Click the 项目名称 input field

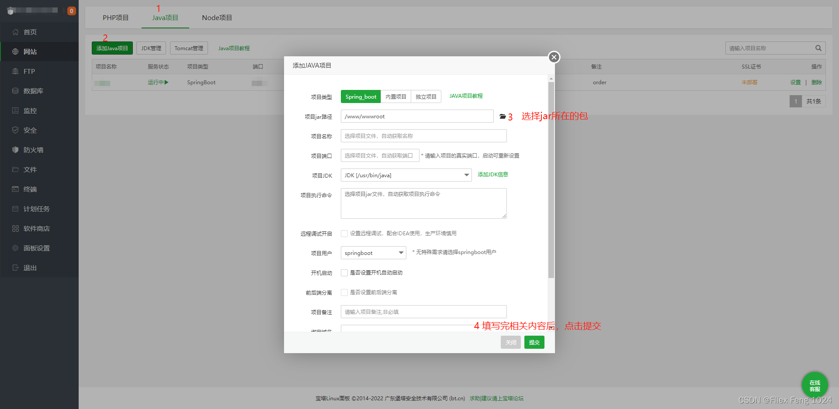[424, 136]
